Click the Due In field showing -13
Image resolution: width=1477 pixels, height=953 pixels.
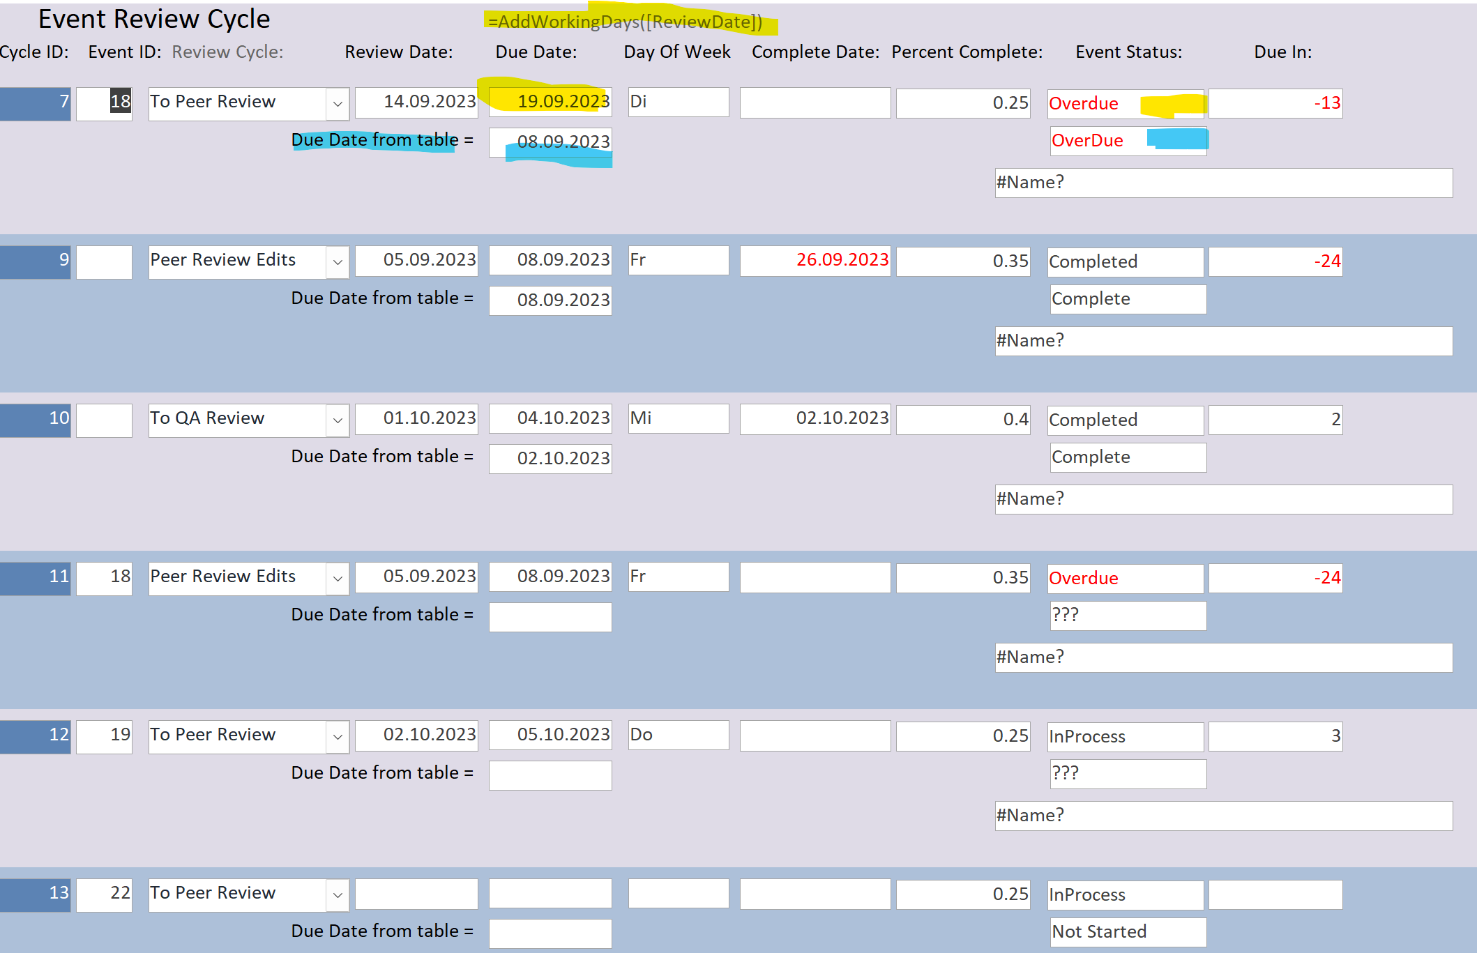click(x=1275, y=103)
